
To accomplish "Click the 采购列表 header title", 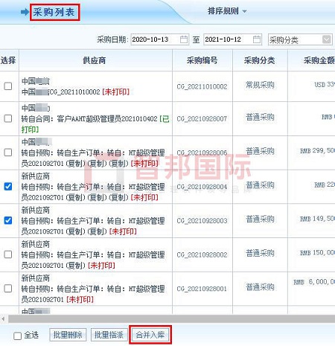I will 54,12.
